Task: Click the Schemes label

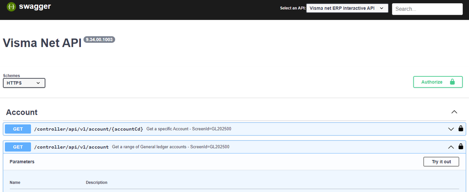Action: pyautogui.click(x=11, y=76)
